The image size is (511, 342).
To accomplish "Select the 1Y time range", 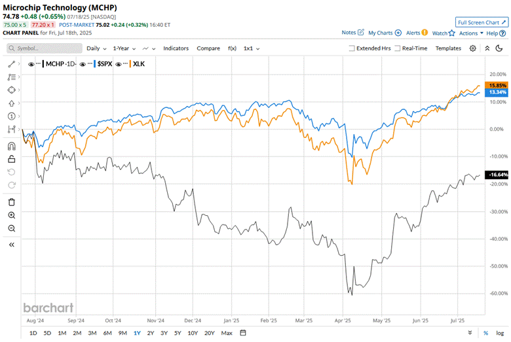I will click(137, 333).
